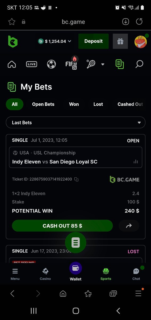Switch to the Open Bets tab
The width and height of the screenshot is (151, 320).
[x=43, y=104]
